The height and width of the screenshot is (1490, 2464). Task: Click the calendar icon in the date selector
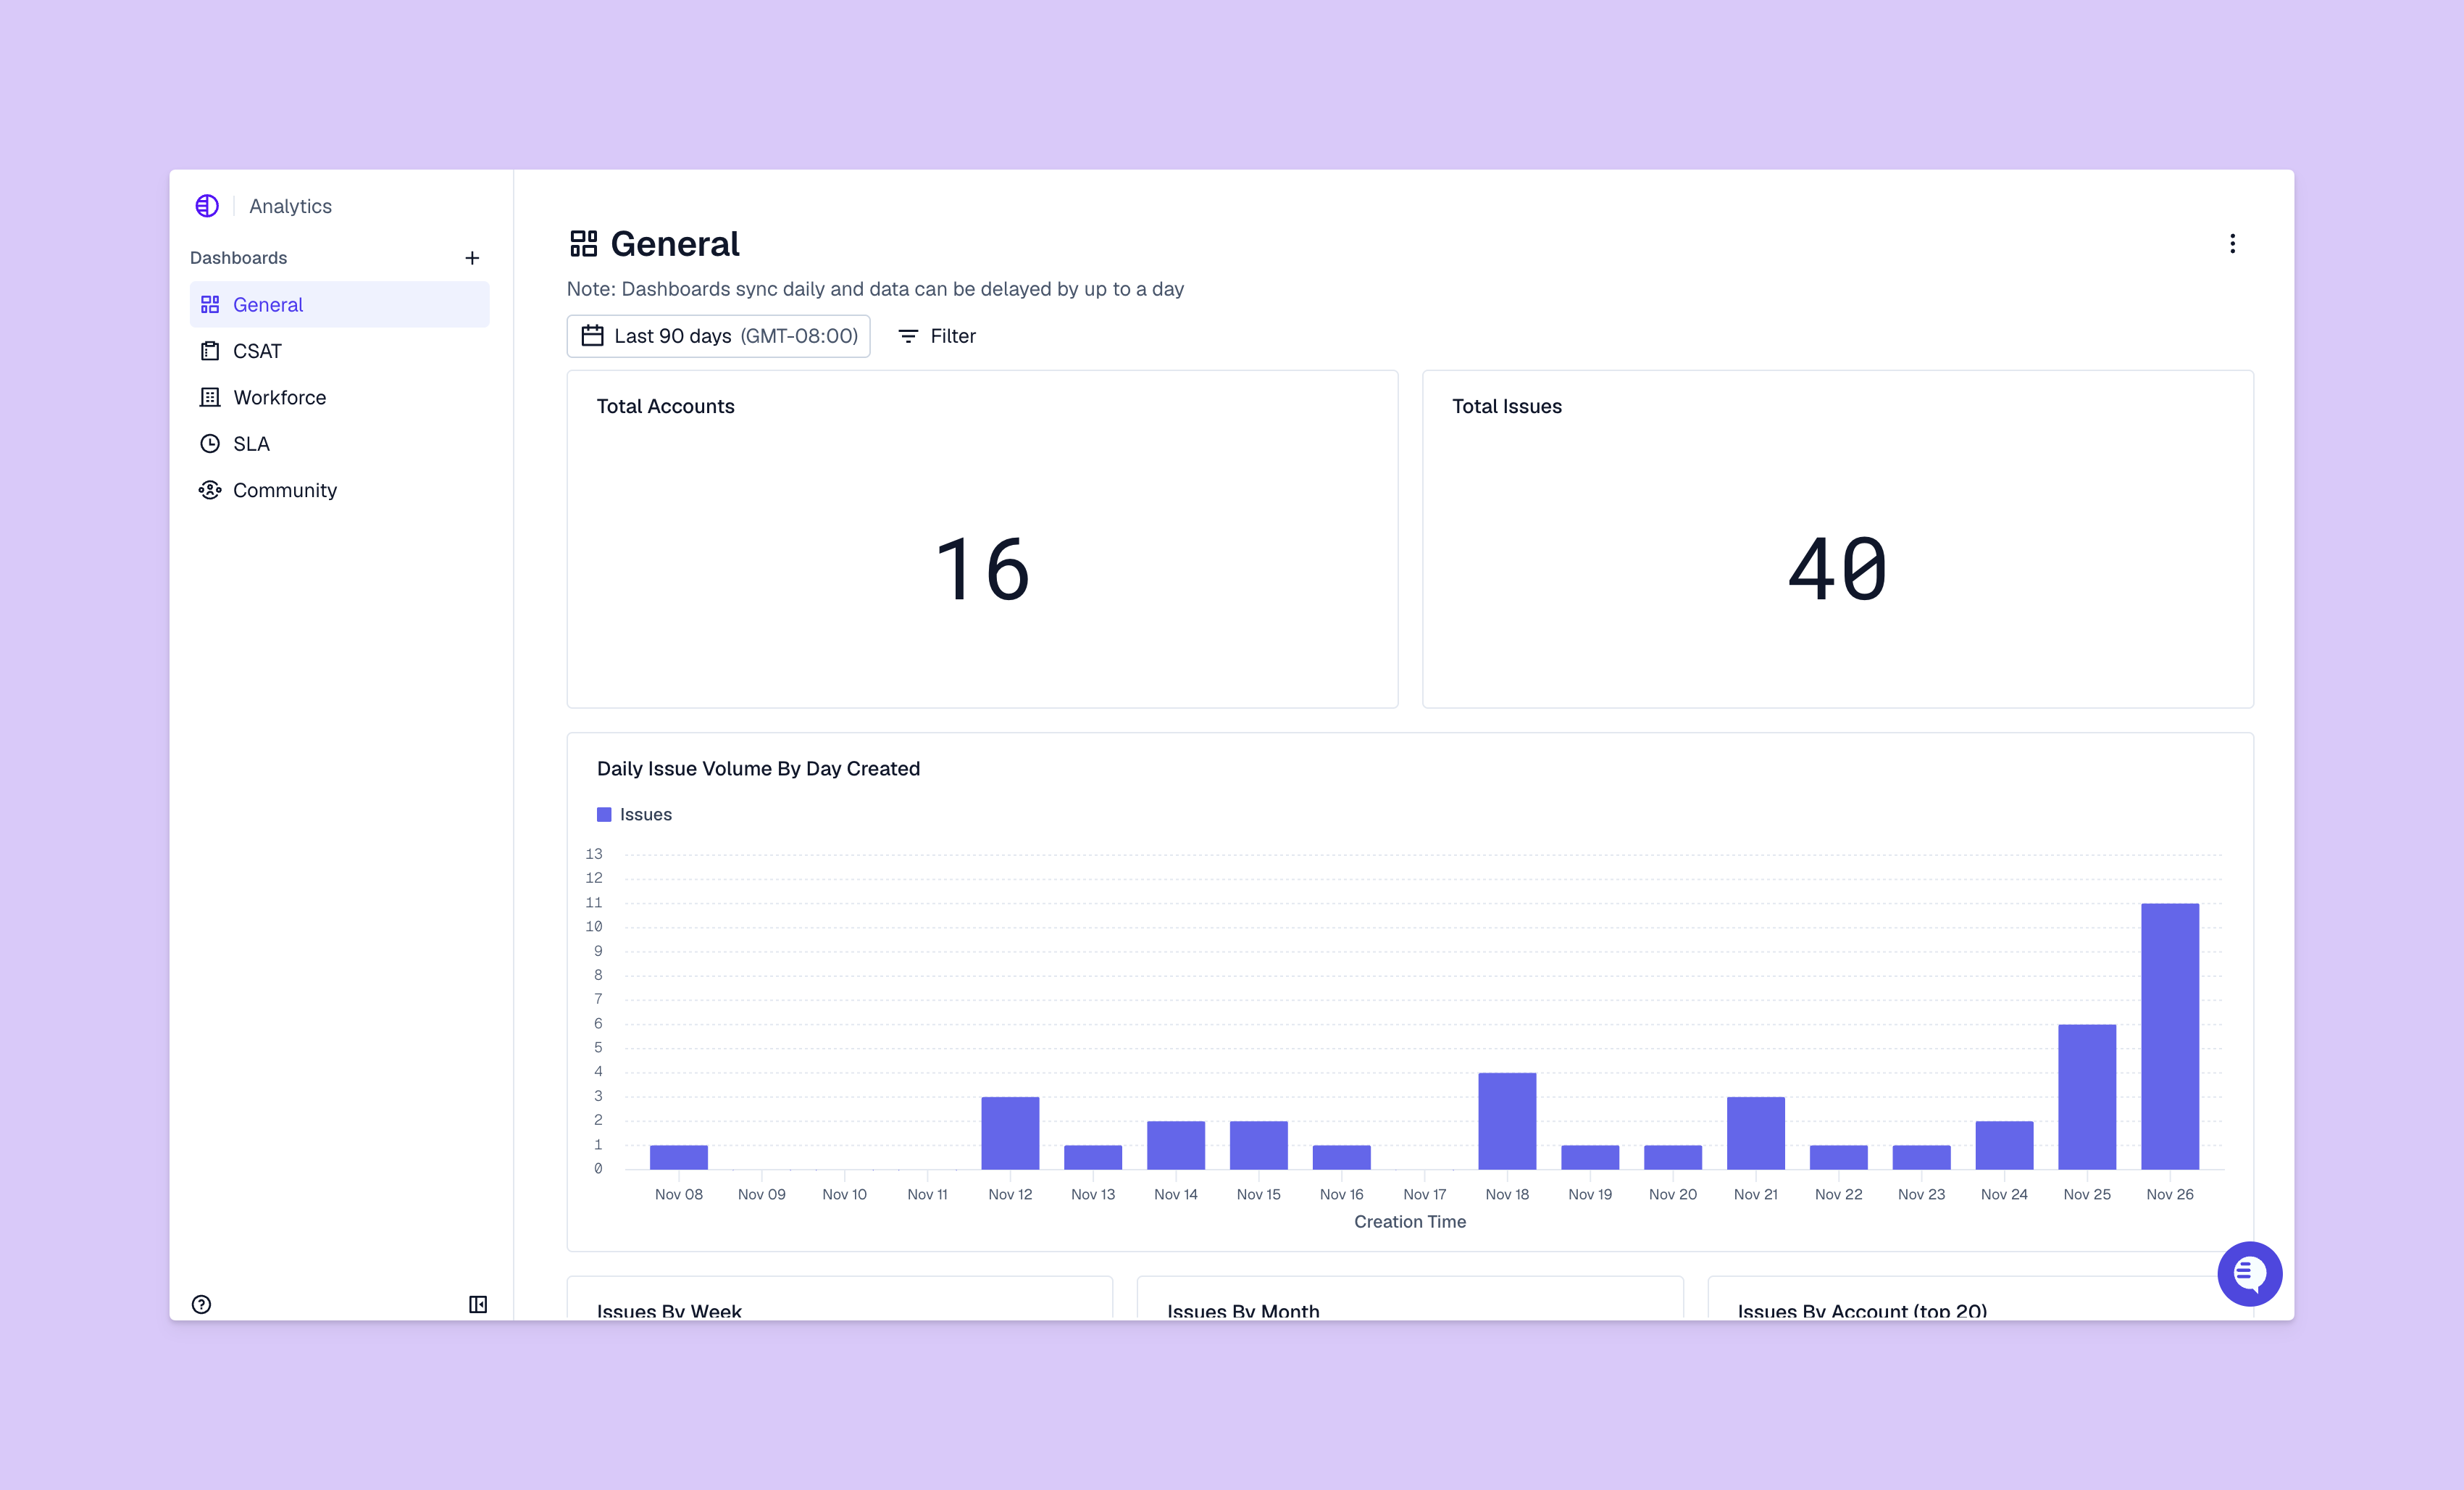592,336
